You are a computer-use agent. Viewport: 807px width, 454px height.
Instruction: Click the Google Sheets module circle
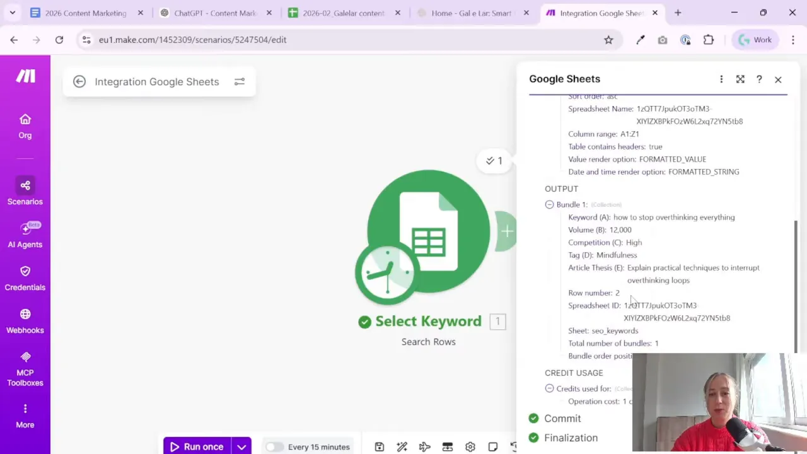pyautogui.click(x=429, y=231)
